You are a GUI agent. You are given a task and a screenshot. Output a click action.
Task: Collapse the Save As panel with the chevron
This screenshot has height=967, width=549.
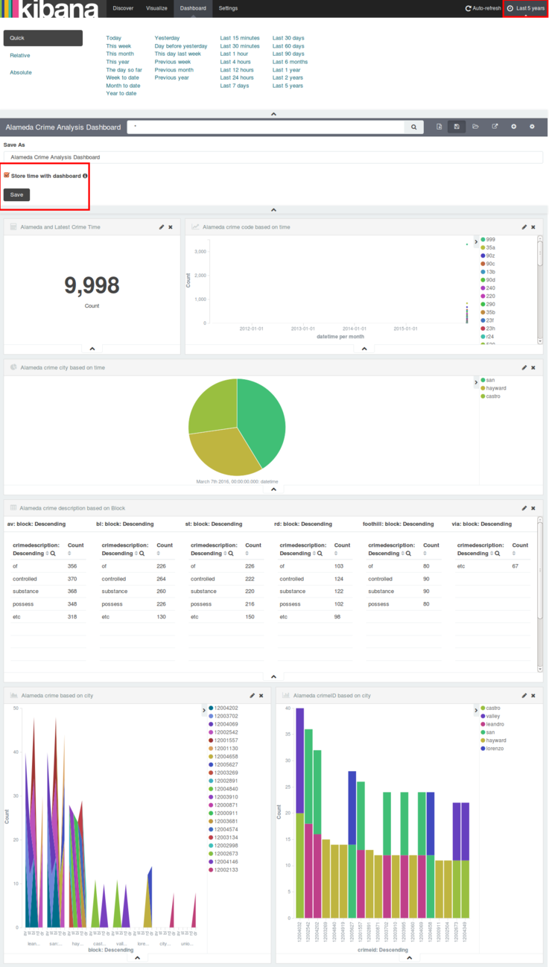click(273, 210)
